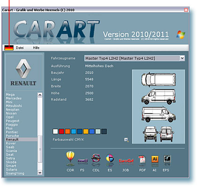197x187 pixels.
Task: Select Plus in the brand list
Action: [9, 128]
